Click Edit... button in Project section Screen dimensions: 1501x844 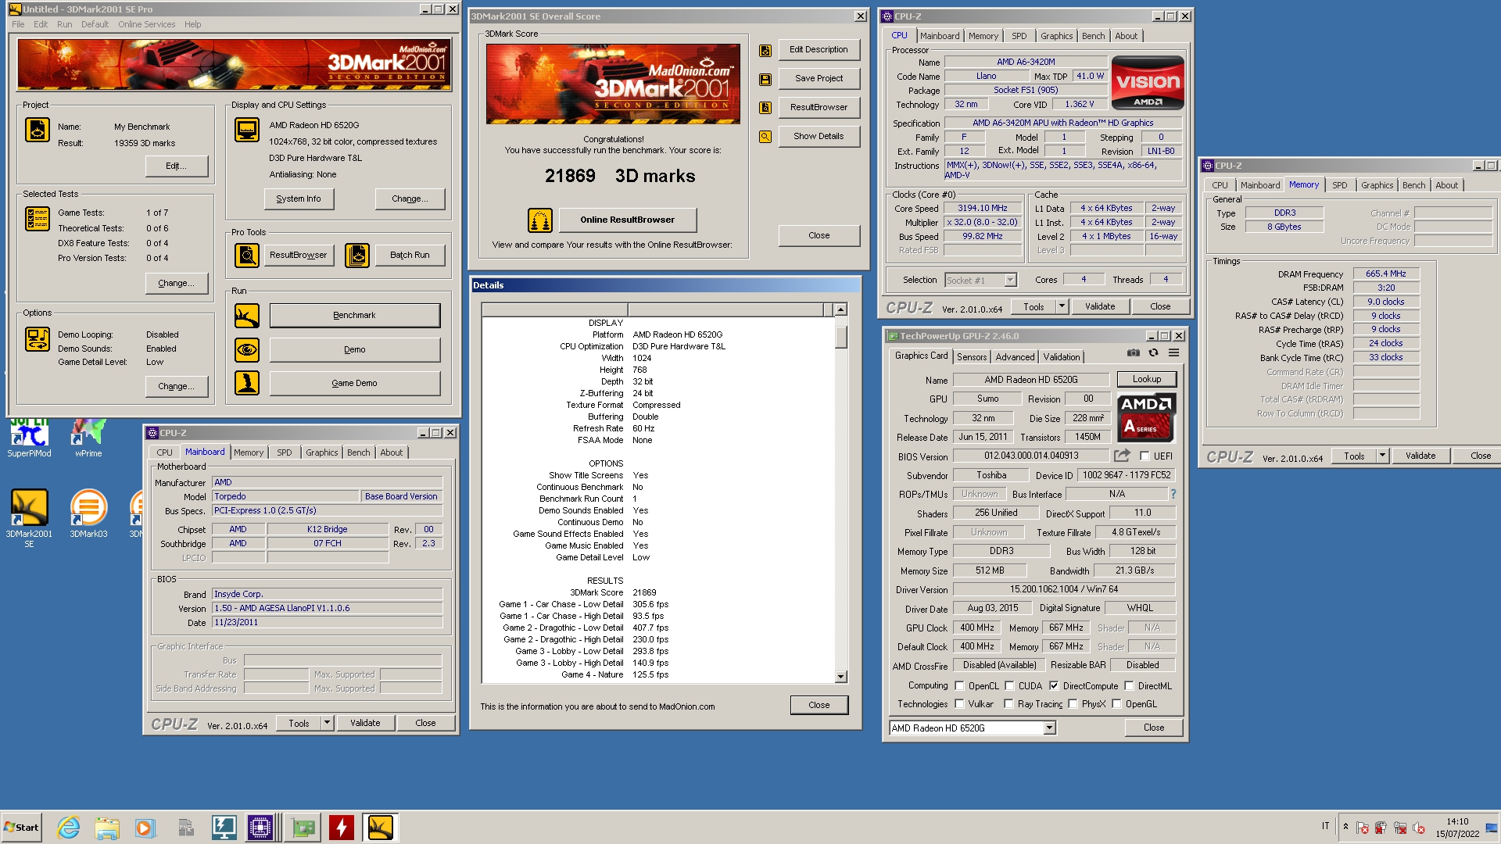(x=177, y=166)
